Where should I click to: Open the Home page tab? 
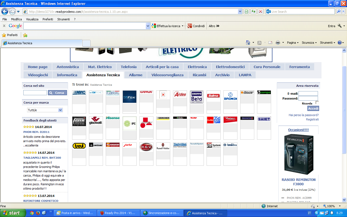point(38,67)
